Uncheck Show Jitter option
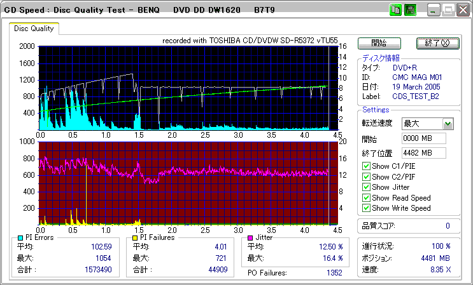 366,187
